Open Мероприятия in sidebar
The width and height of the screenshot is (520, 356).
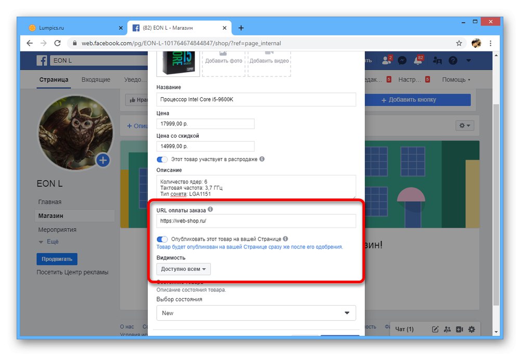tap(57, 230)
